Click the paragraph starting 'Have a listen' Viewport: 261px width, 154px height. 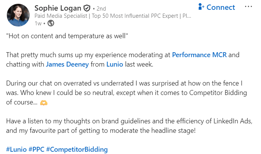tap(129, 126)
